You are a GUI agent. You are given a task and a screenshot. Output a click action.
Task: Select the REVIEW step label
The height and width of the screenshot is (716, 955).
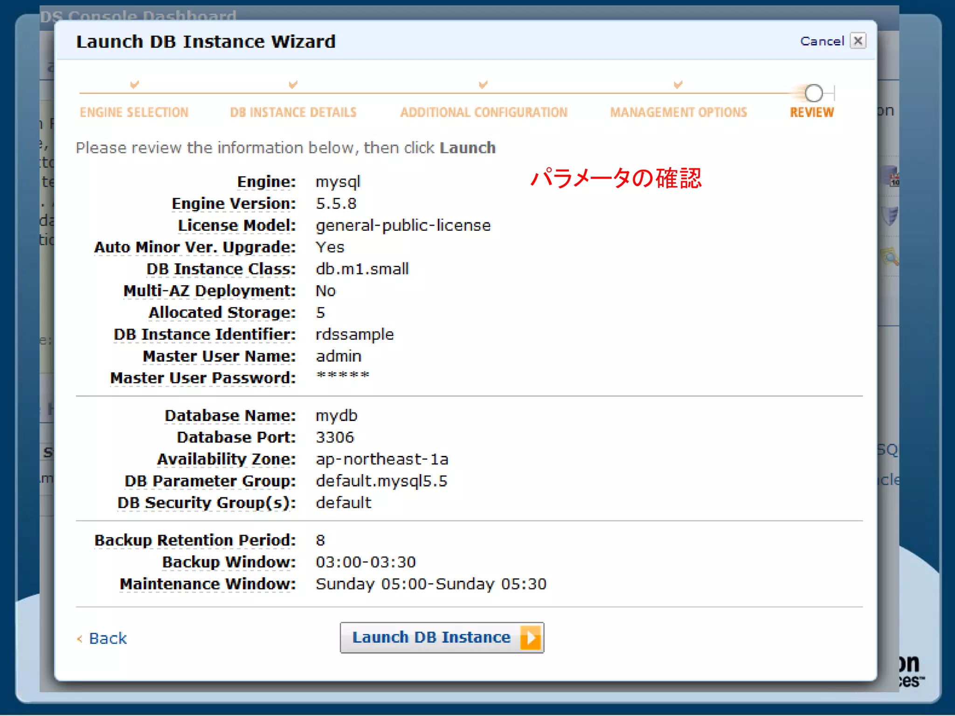coord(811,112)
